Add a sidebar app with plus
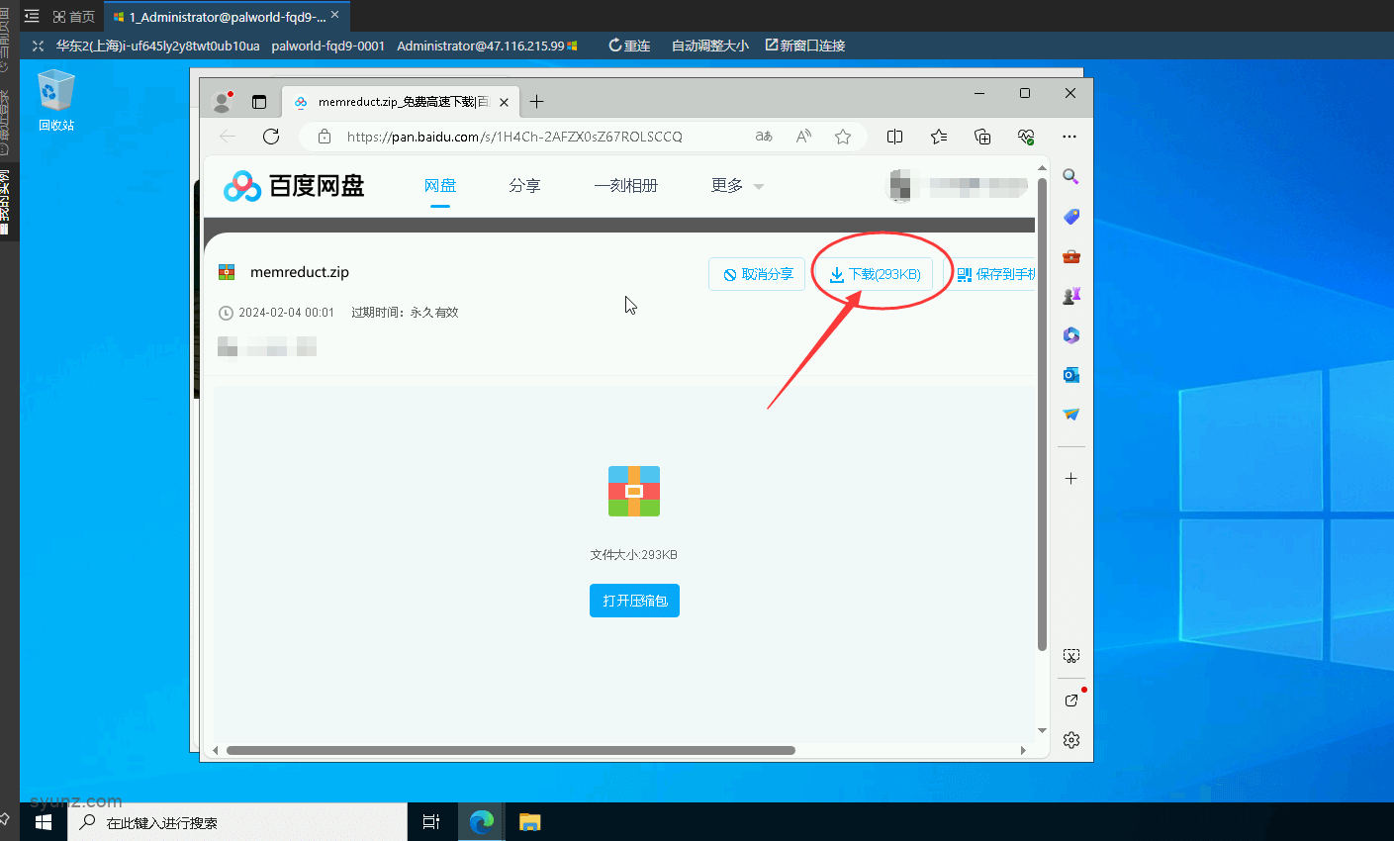 1070,478
